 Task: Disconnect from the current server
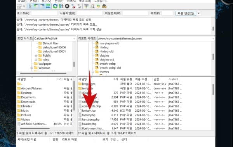(73, 6)
